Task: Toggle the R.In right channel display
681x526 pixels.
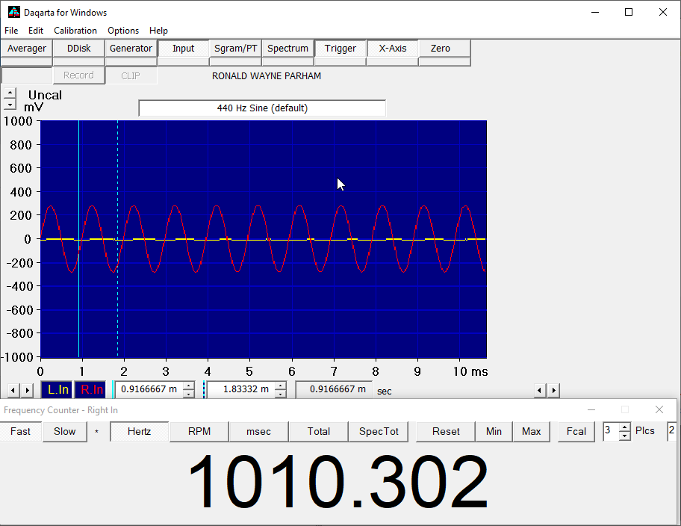Action: pos(91,389)
